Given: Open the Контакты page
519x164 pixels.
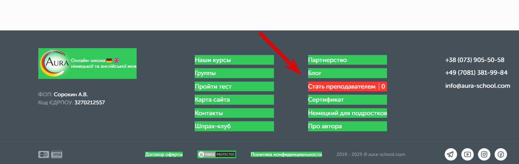Looking at the screenshot, I should pyautogui.click(x=234, y=113).
